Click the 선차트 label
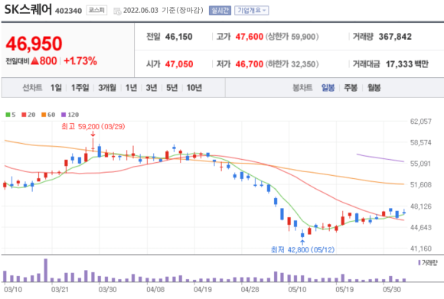444x299 pixels. click(32, 88)
